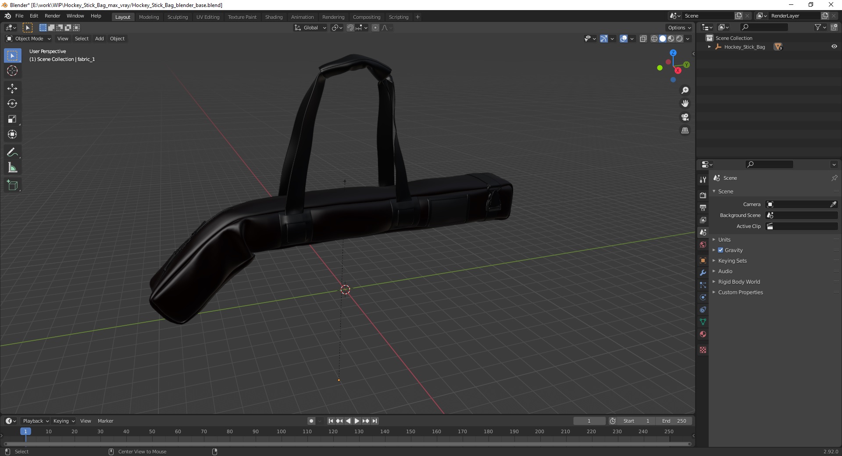
Task: Toggle snapping magnet icon
Action: (x=350, y=28)
